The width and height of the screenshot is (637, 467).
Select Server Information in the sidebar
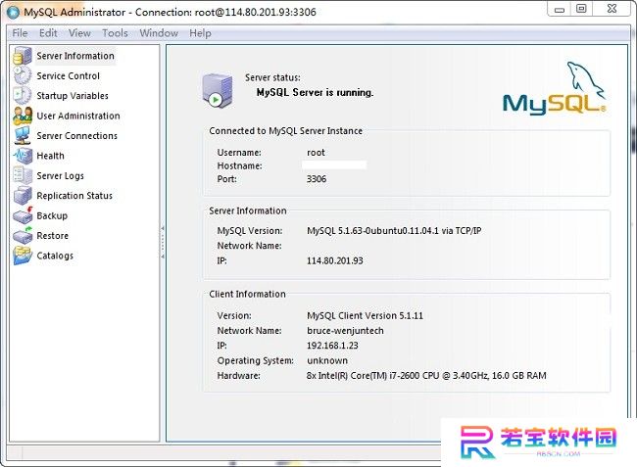pos(75,56)
